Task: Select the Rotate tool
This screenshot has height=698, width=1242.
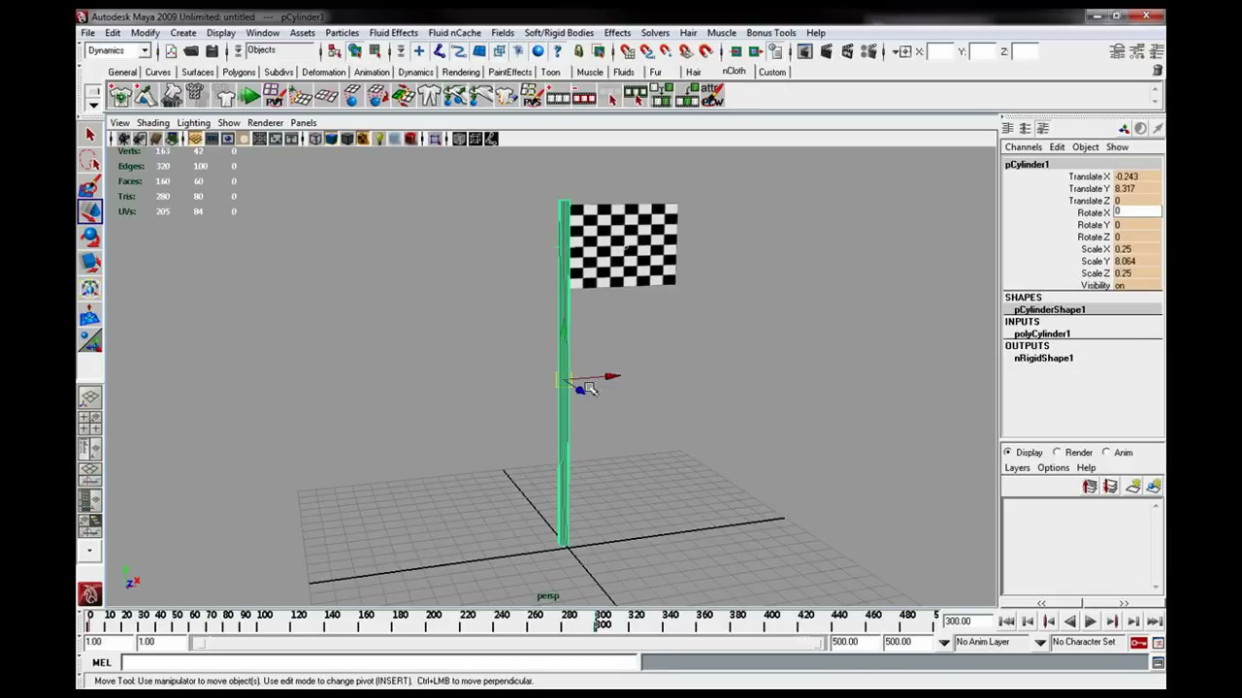Action: (90, 237)
